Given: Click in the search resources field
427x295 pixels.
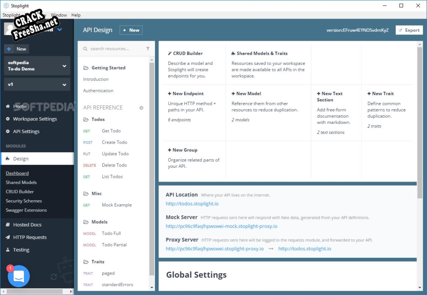Looking at the screenshot, I should tap(114, 49).
